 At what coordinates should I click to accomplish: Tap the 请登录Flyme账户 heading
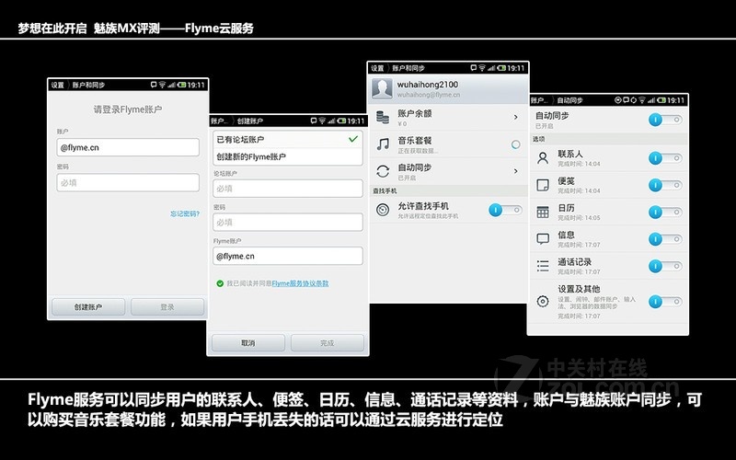coord(128,109)
